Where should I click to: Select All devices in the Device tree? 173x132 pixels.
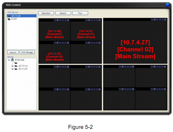(x=19, y=60)
